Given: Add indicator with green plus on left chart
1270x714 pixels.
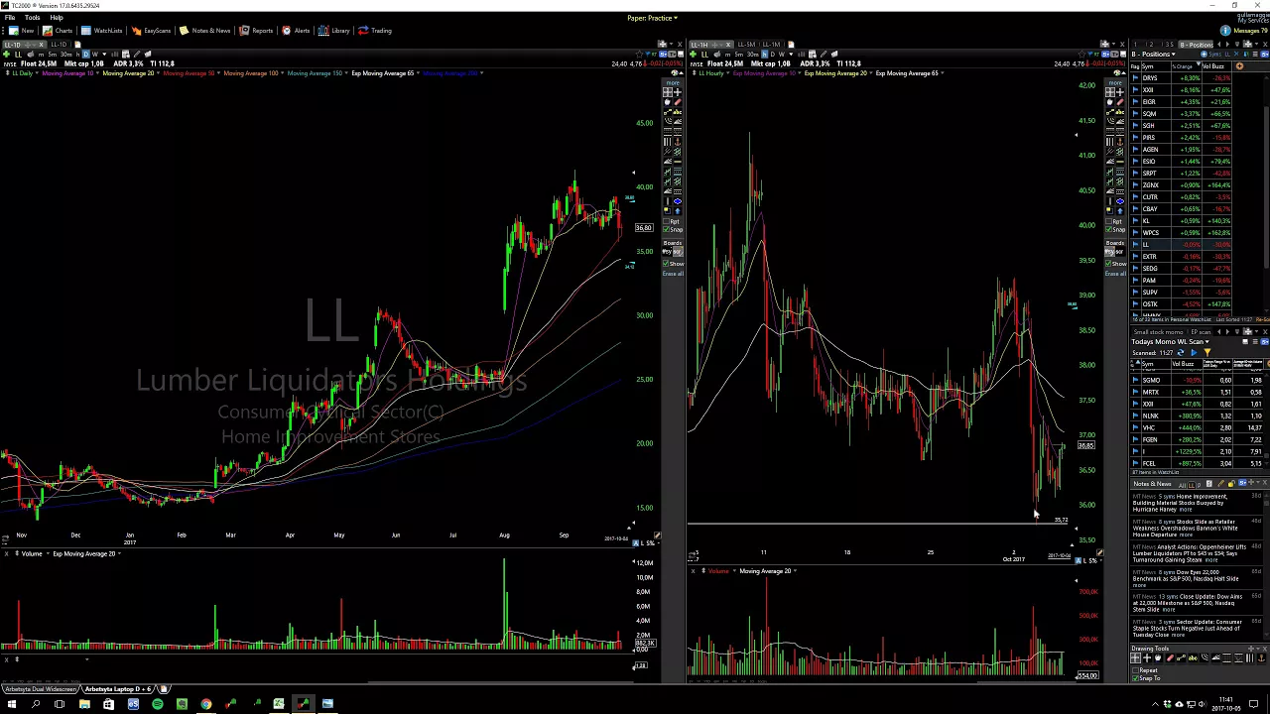Looking at the screenshot, I should tap(6, 55).
